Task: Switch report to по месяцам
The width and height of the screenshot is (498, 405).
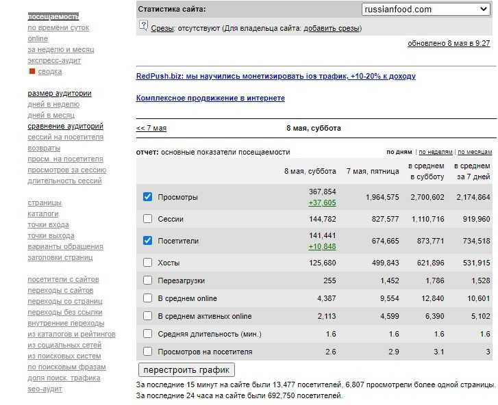Action: [x=475, y=152]
